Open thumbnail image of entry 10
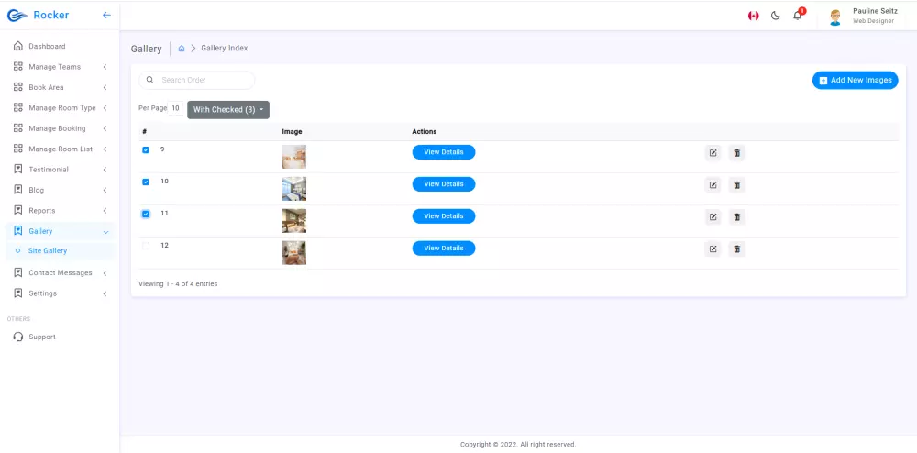The width and height of the screenshot is (917, 453). click(294, 189)
